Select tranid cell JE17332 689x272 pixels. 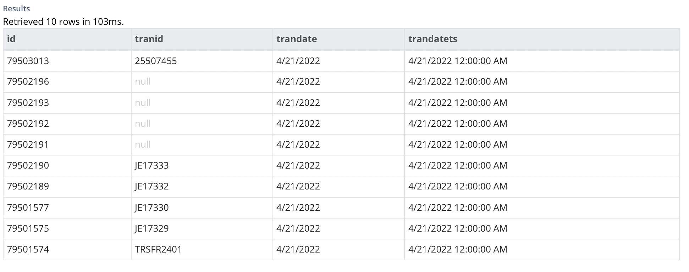(x=152, y=186)
